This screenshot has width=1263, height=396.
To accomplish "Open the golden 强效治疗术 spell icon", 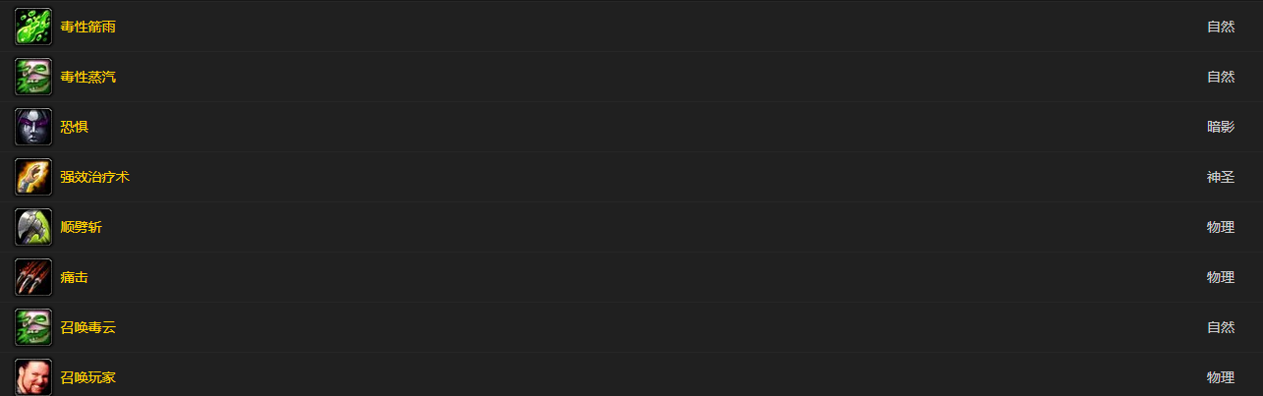I will click(33, 177).
